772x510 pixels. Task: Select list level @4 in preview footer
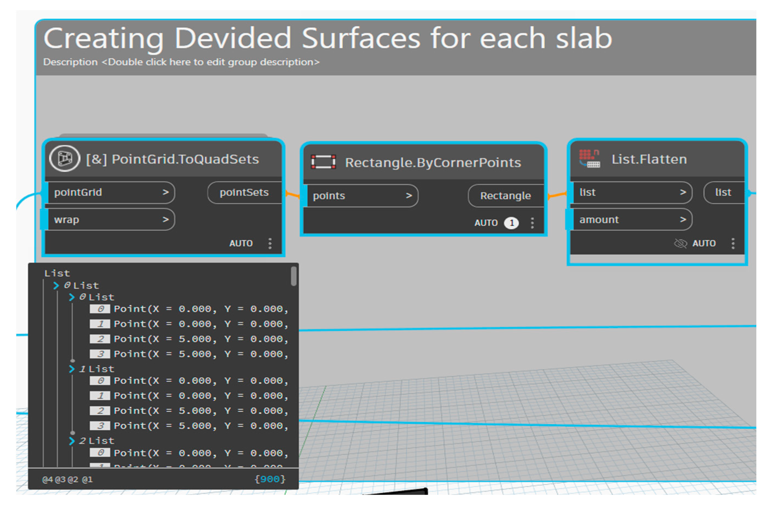47,479
